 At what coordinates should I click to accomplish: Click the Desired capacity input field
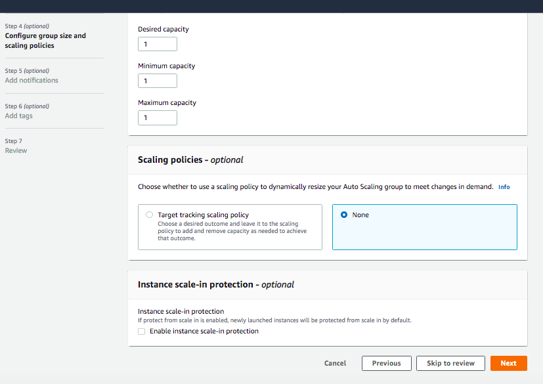tap(158, 44)
